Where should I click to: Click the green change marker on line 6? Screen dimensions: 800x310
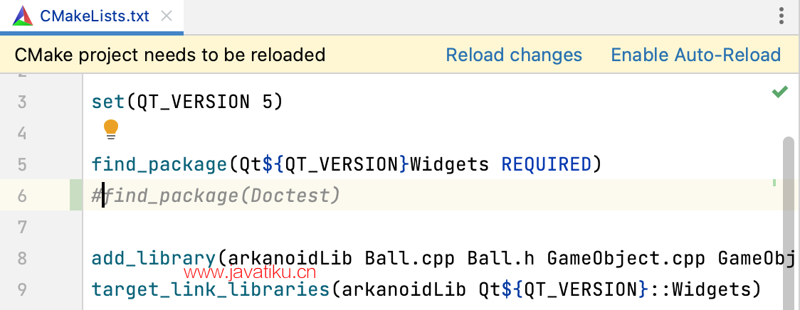75,195
